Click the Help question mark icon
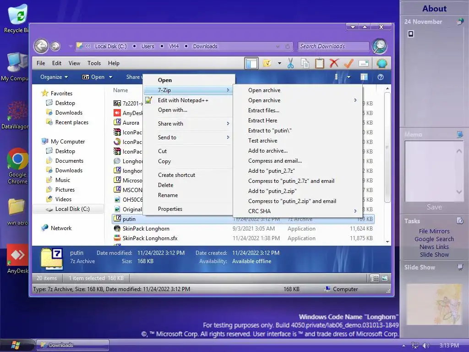This screenshot has height=352, width=469. tap(381, 77)
